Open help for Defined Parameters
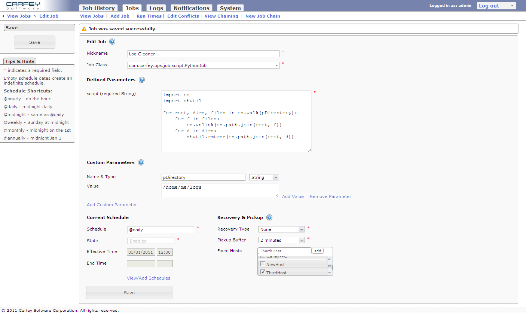This screenshot has height=314, width=526. (142, 80)
